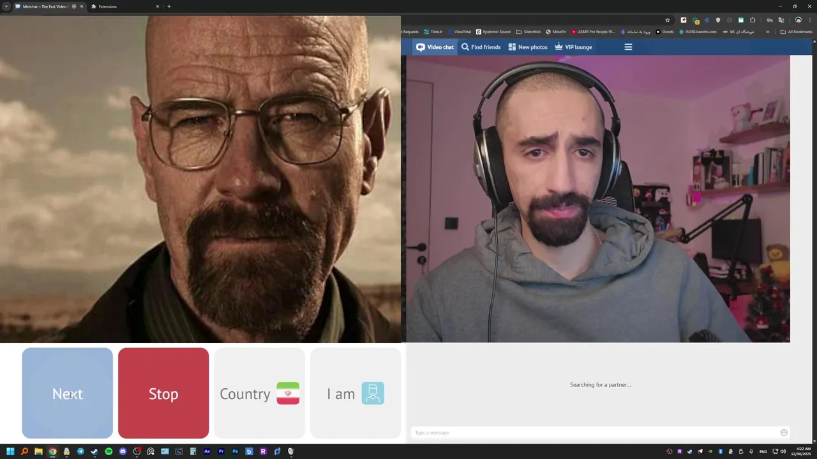Open After Effects from the taskbar
817x459 pixels.
coord(207,451)
